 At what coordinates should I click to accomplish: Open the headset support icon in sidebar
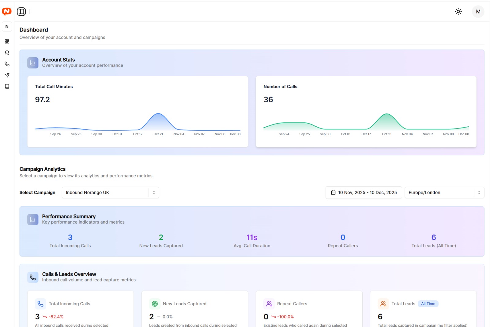click(7, 53)
